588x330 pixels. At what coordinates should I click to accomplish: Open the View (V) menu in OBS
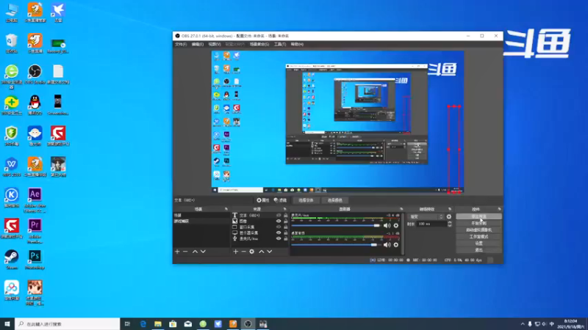214,44
